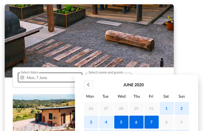
Task: Click the calendar icon in Select dates
Action: (x=22, y=78)
